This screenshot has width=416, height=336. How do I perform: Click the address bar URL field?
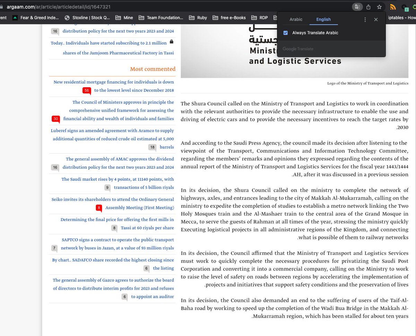click(x=173, y=7)
